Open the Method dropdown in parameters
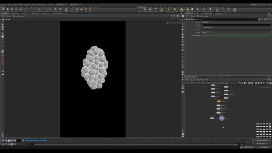Screen dimensions: 272x153 point(206,22)
